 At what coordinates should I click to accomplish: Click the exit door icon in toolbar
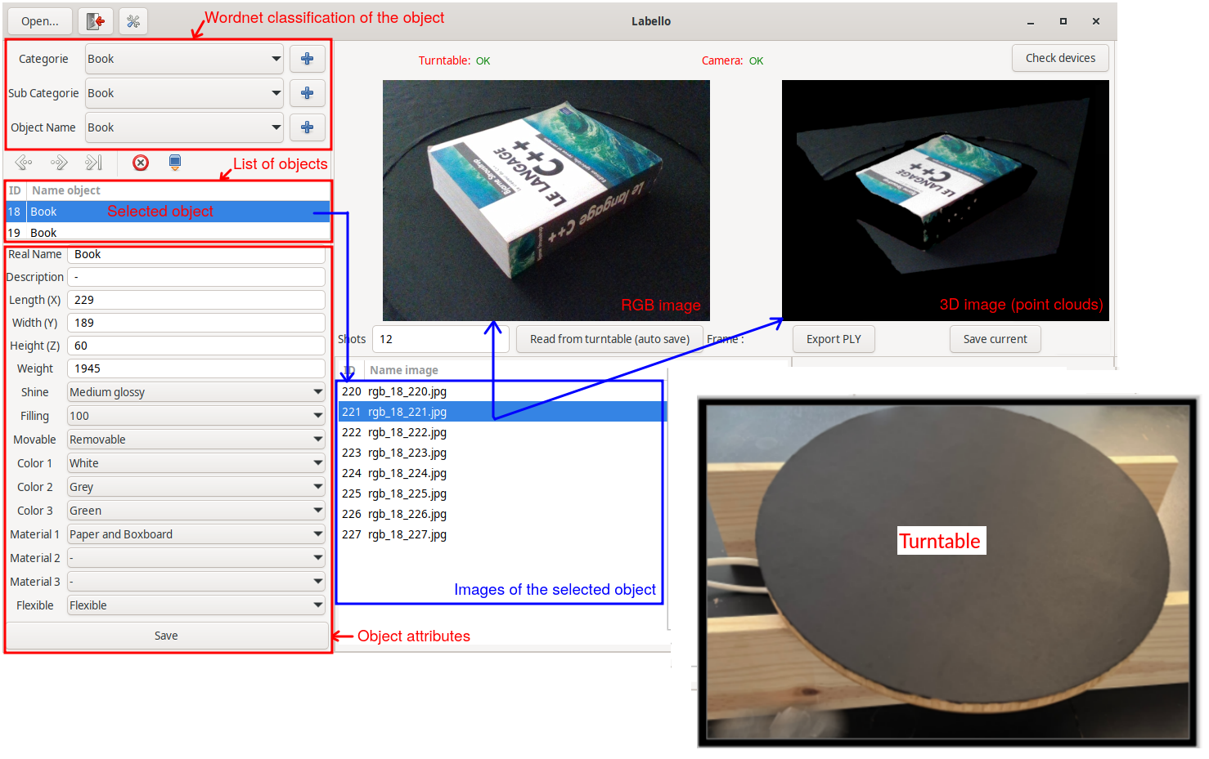(x=96, y=21)
